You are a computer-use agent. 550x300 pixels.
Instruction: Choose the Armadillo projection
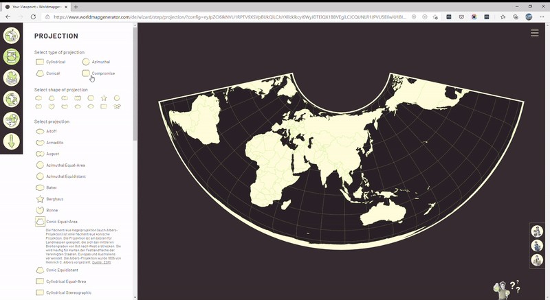click(x=56, y=143)
